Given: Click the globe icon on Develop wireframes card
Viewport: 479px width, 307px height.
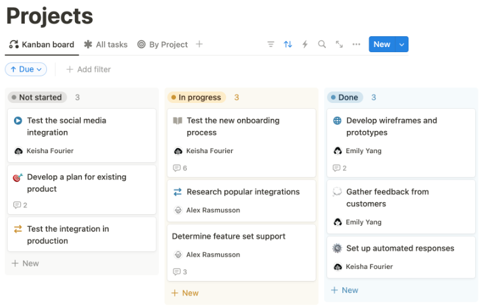Looking at the screenshot, I should (337, 120).
